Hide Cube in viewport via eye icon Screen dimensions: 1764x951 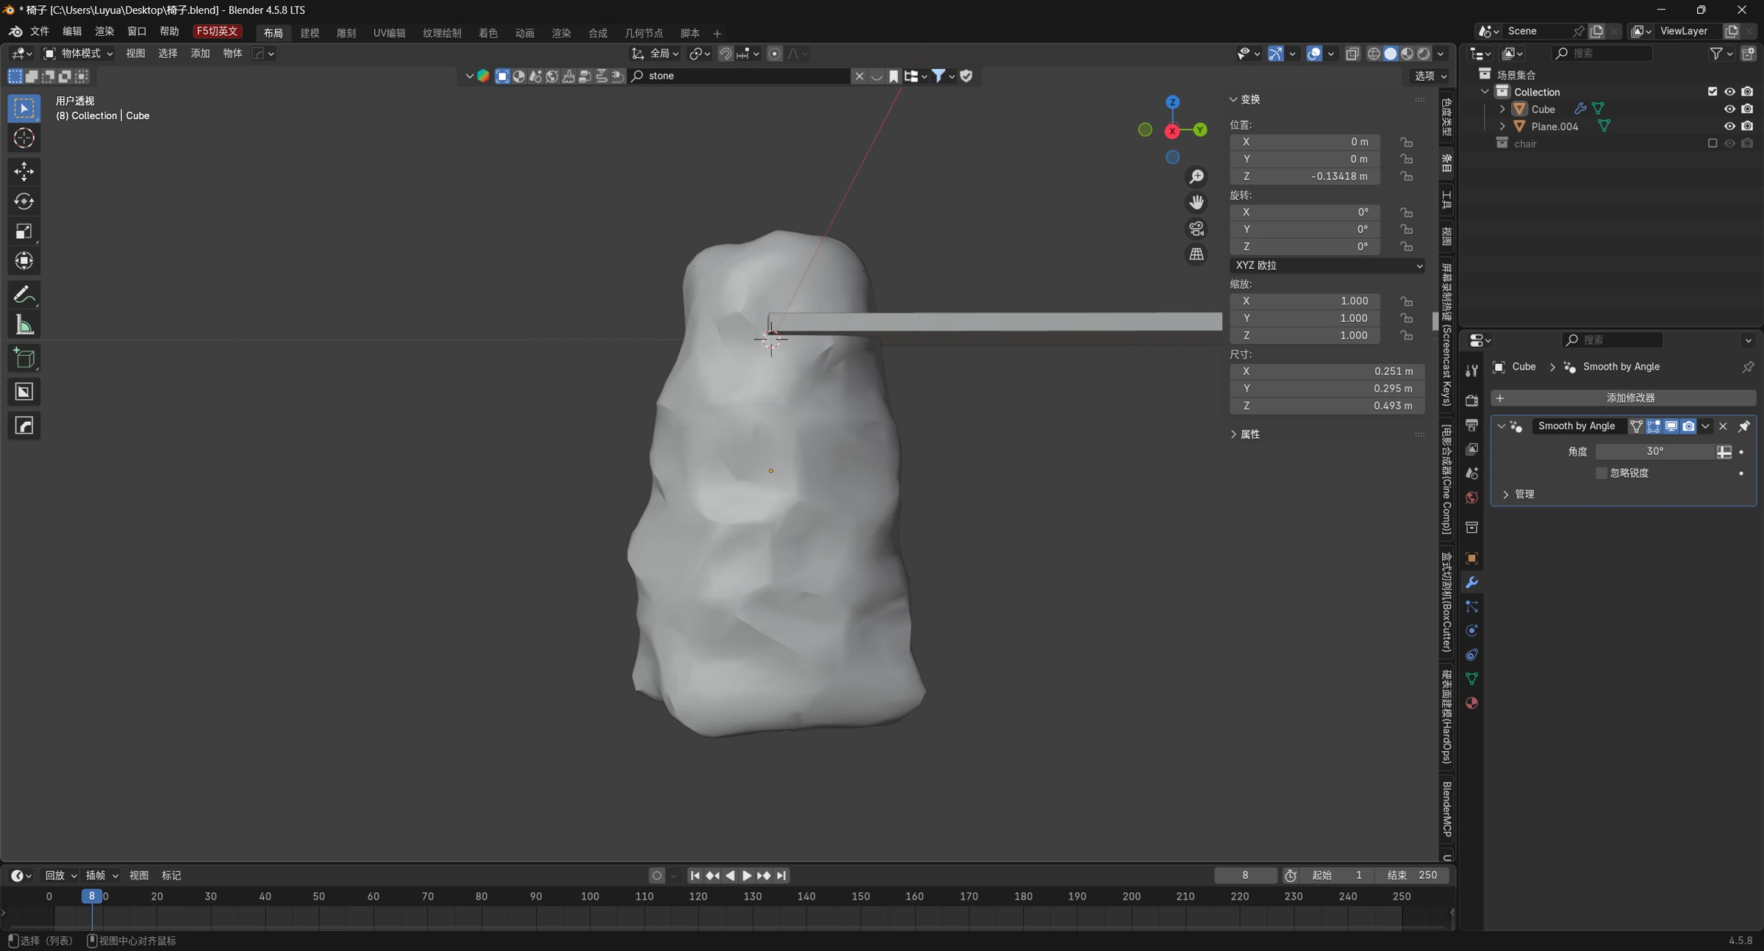(1729, 109)
